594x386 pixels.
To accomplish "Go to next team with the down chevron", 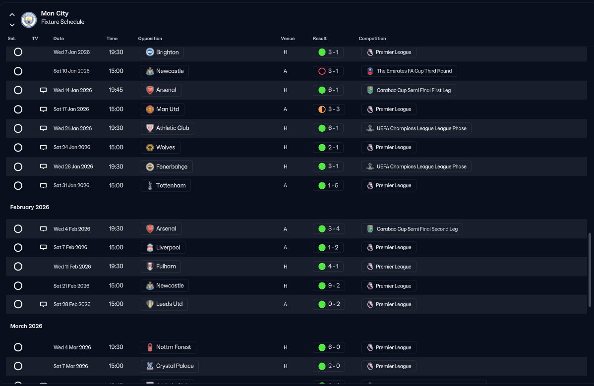I will coord(12,25).
